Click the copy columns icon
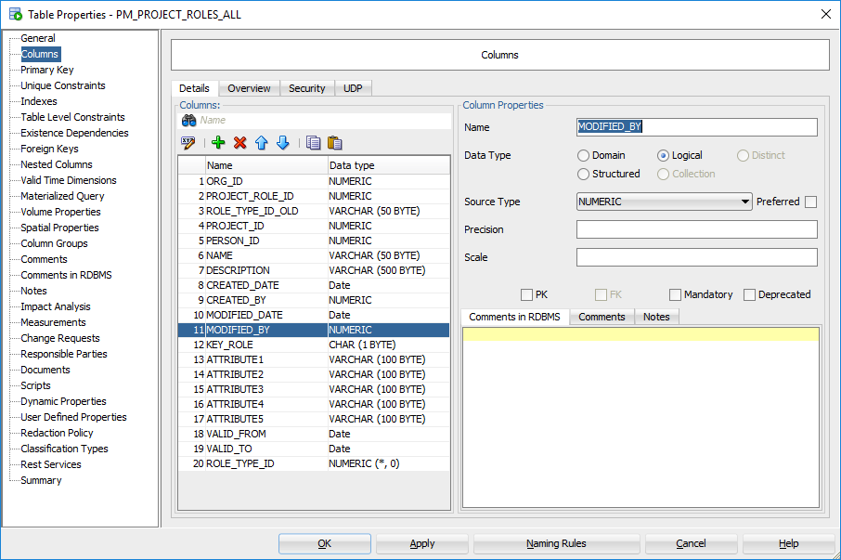The height and width of the screenshot is (560, 841). [x=314, y=142]
